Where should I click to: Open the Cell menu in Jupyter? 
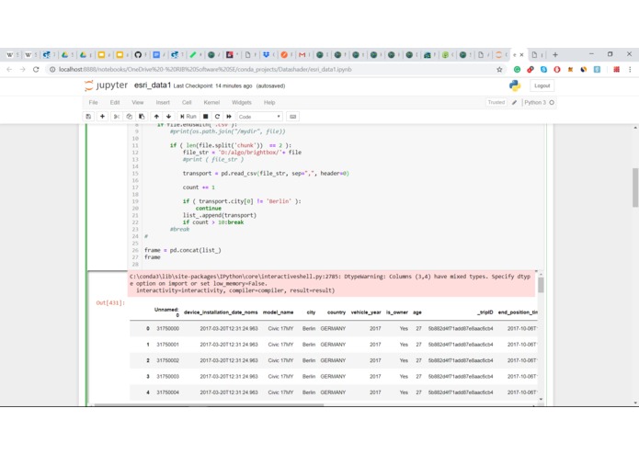click(x=187, y=103)
